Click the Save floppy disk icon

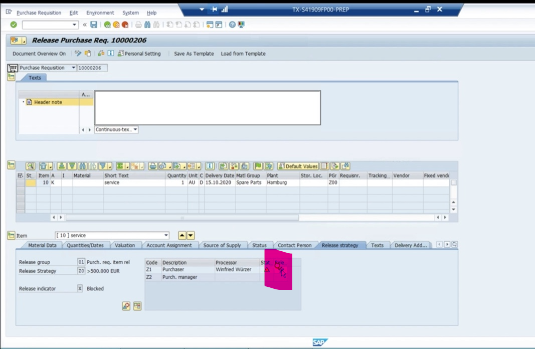click(94, 25)
